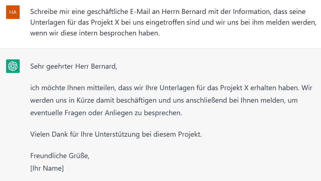Click the user prompt starting with "Schreibe mir"
The width and height of the screenshot is (321, 181).
click(x=173, y=23)
